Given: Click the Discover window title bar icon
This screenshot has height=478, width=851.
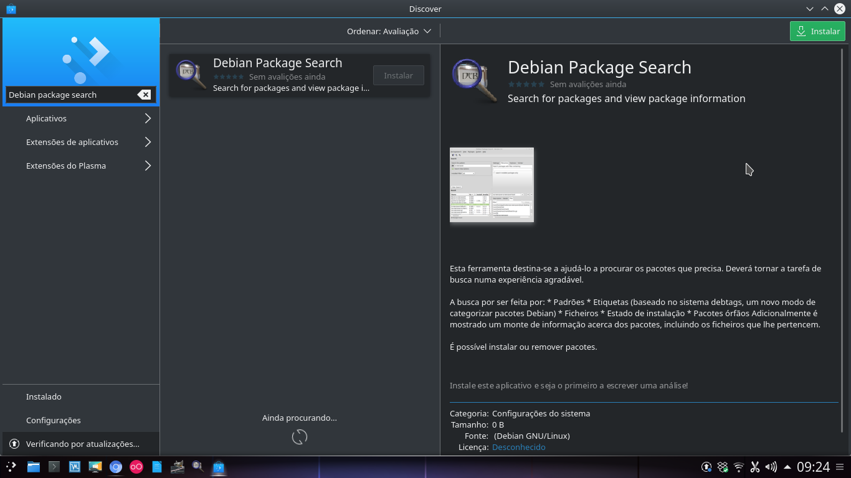Looking at the screenshot, I should point(11,9).
